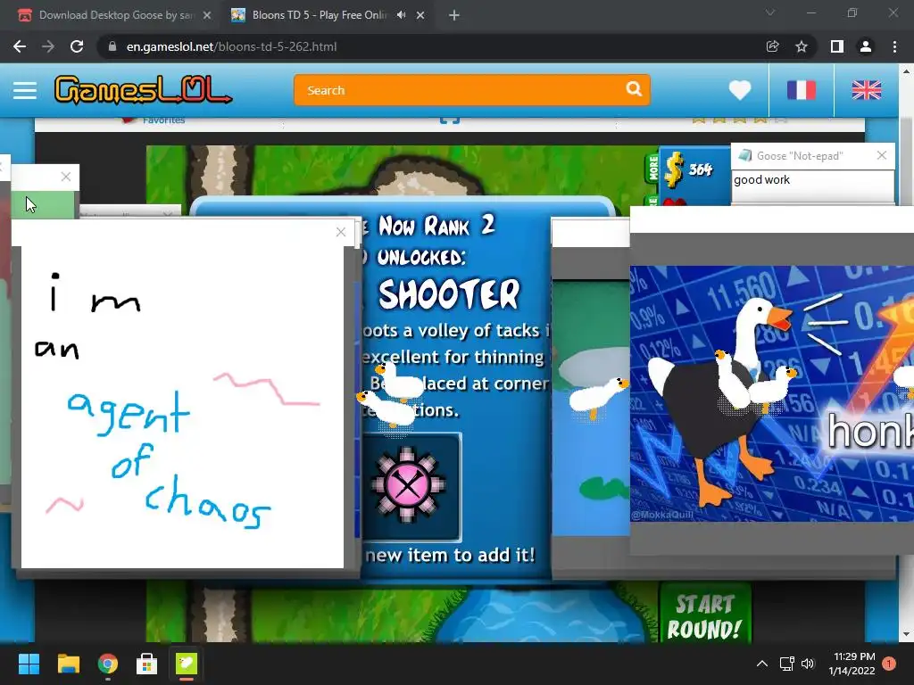Click the 'good work' note text
This screenshot has width=914, height=685.
click(761, 180)
